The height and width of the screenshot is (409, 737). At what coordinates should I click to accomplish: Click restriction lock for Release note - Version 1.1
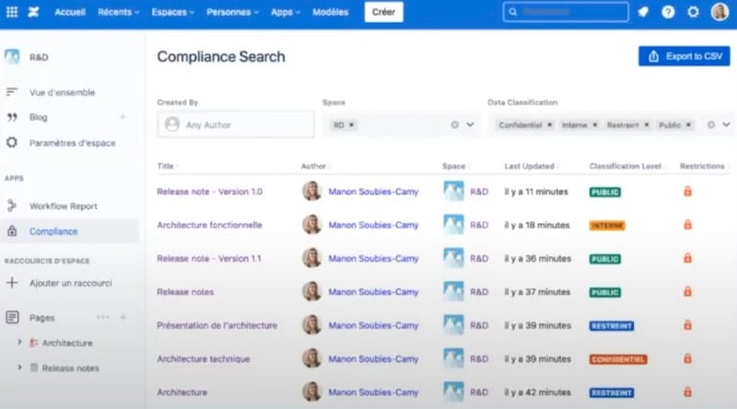(687, 258)
